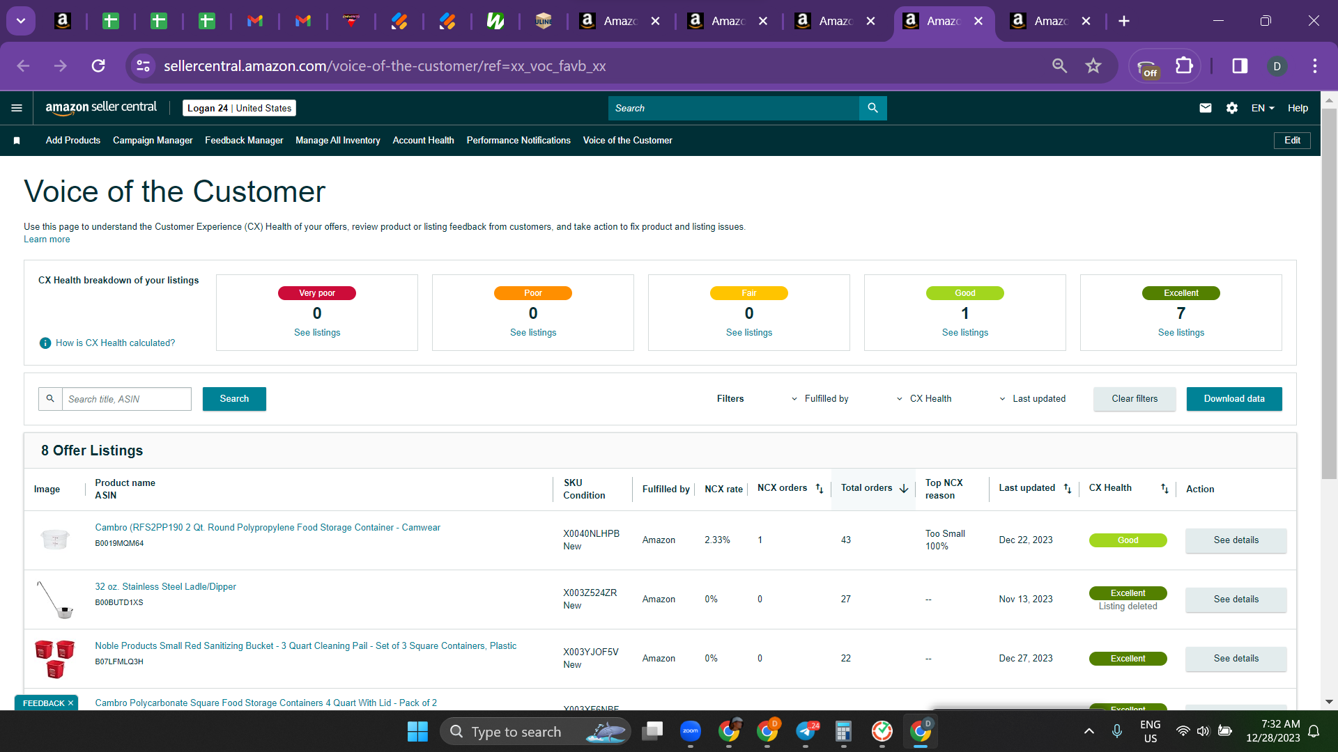Click the top Seller Central search field
This screenshot has height=752, width=1338.
(734, 108)
